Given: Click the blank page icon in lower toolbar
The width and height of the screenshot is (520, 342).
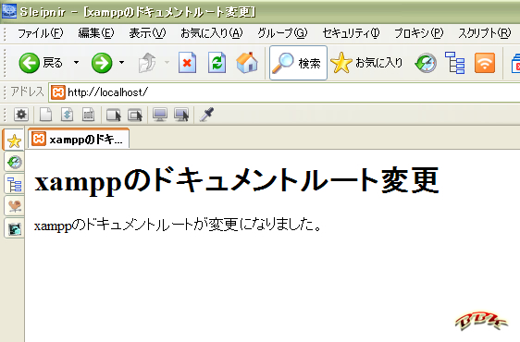Looking at the screenshot, I should pyautogui.click(x=45, y=115).
